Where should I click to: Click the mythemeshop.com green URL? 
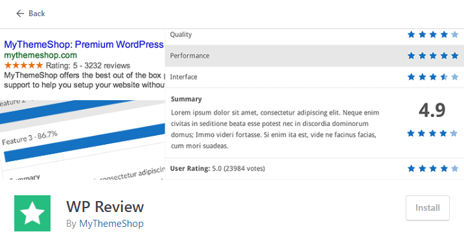point(41,55)
